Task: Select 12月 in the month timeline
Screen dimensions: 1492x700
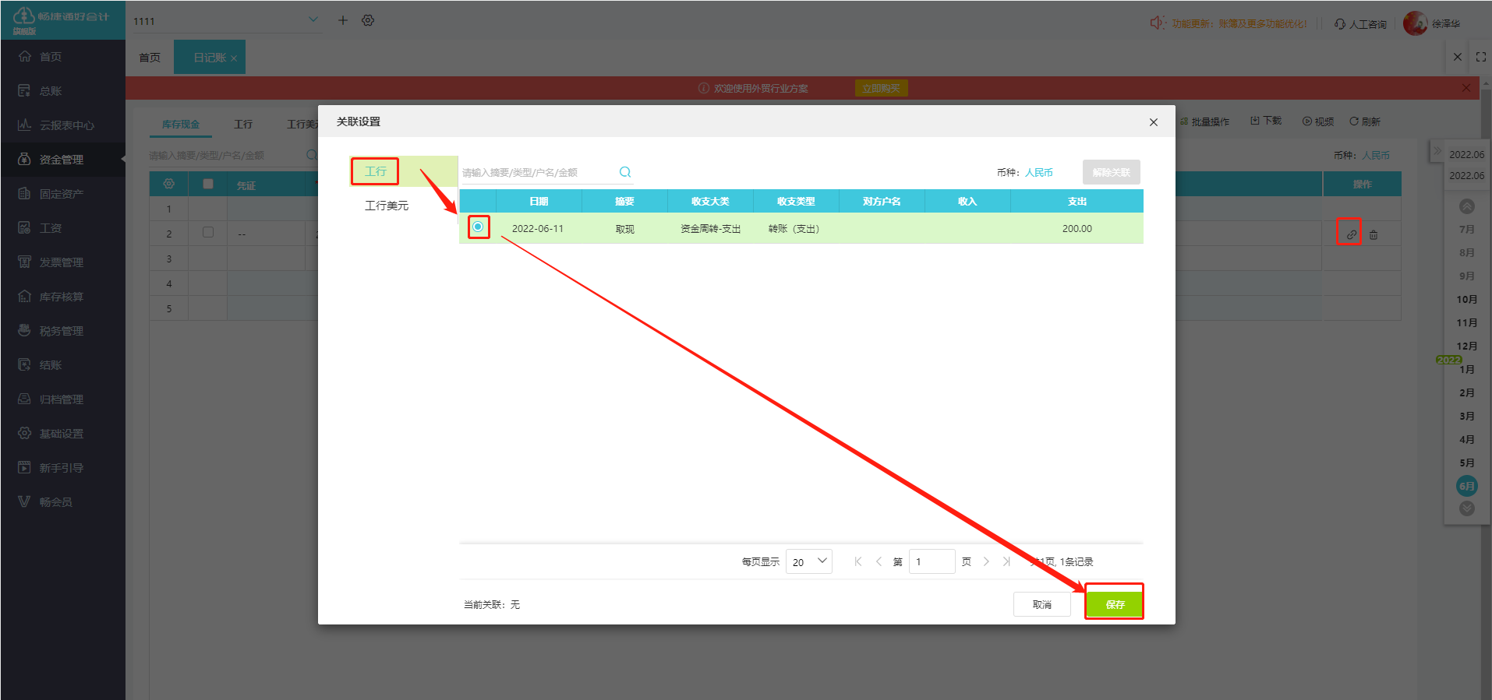Action: point(1467,346)
